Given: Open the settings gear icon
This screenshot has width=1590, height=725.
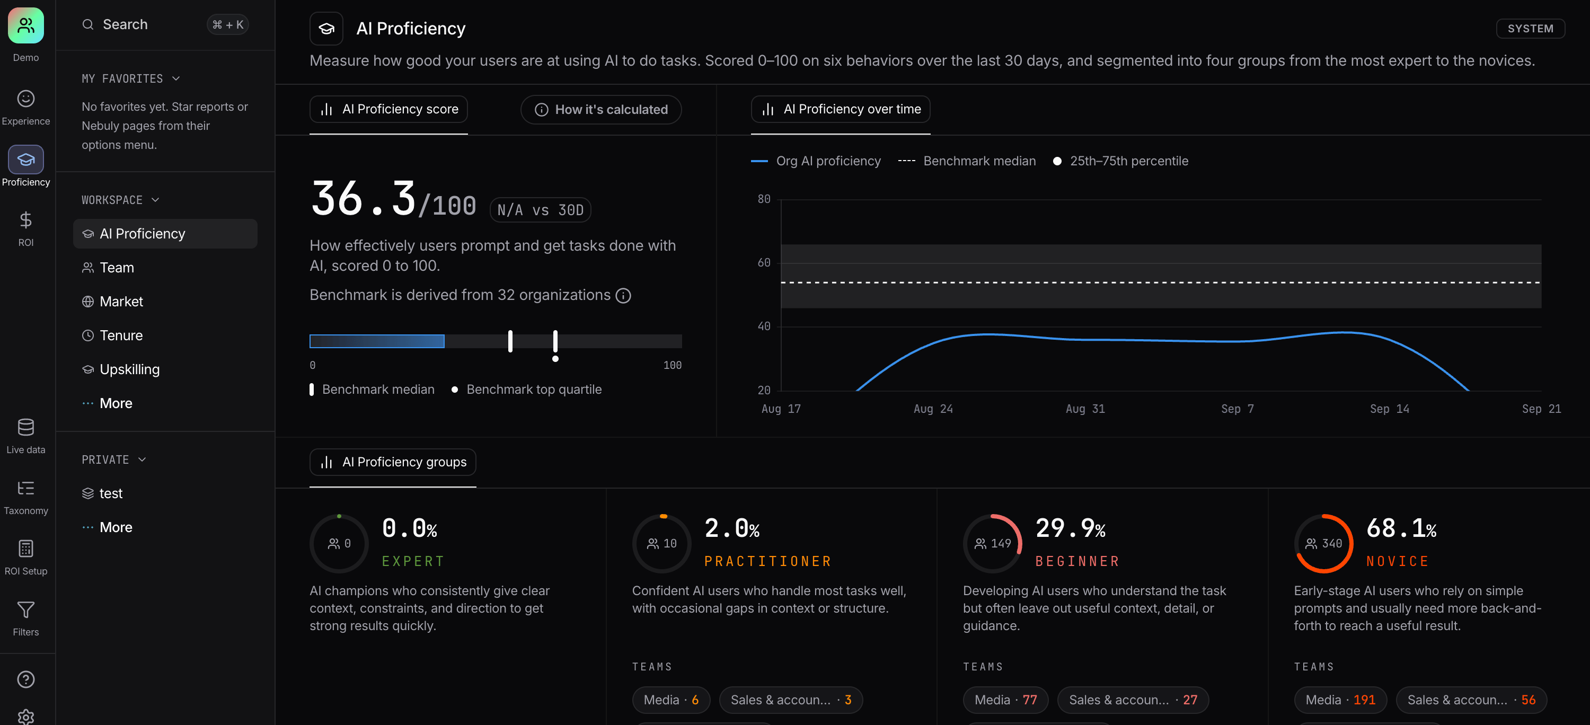Looking at the screenshot, I should [x=25, y=717].
